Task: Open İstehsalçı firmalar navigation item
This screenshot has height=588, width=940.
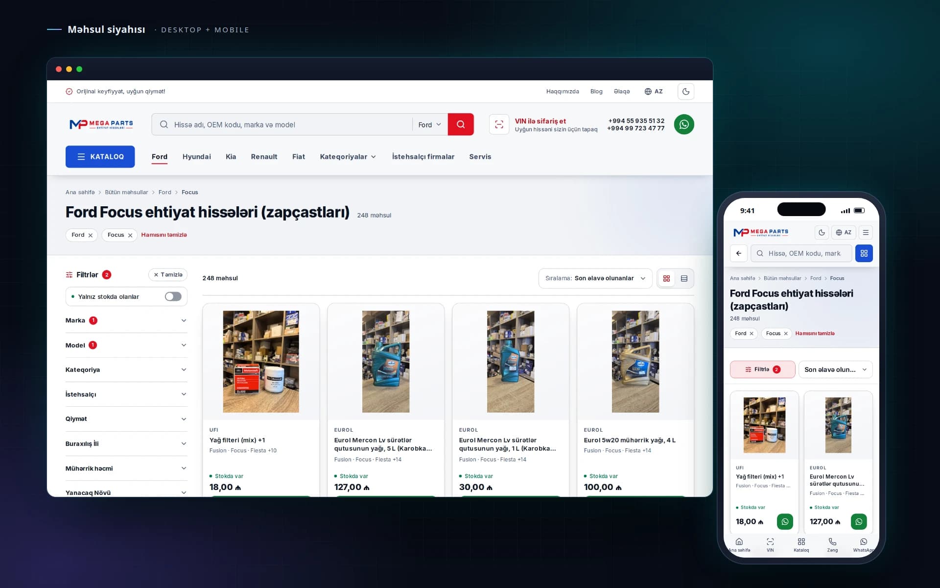Action: [423, 157]
